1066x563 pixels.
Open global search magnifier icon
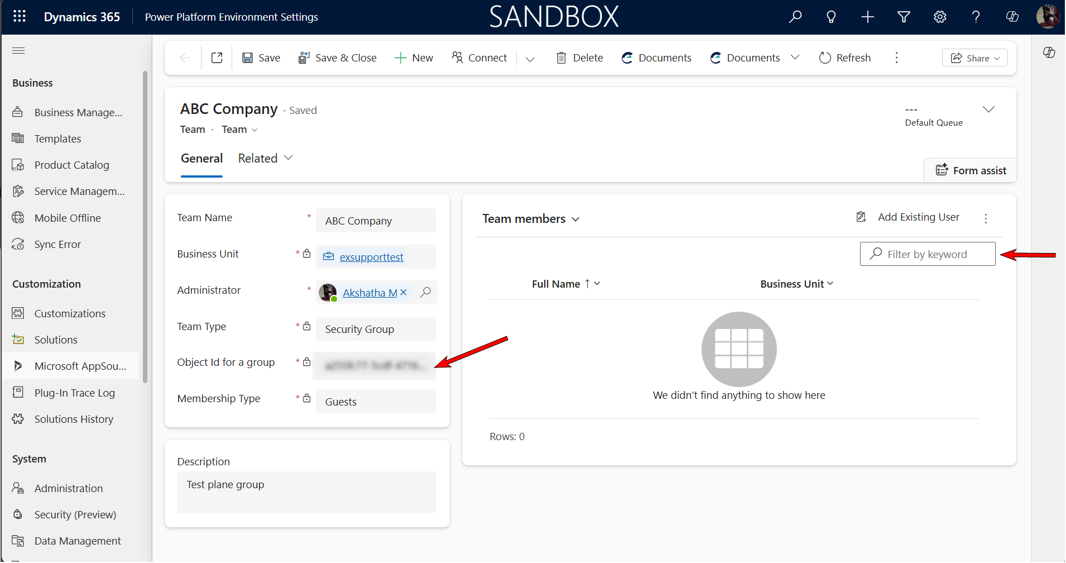click(795, 17)
